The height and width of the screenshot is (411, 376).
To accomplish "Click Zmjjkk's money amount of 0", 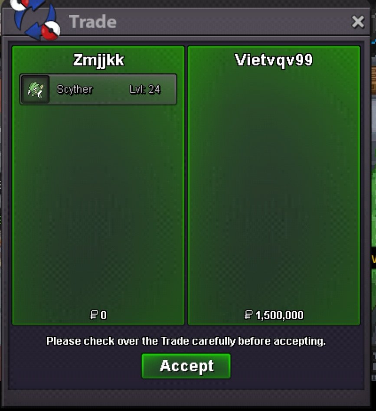I will pos(104,315).
